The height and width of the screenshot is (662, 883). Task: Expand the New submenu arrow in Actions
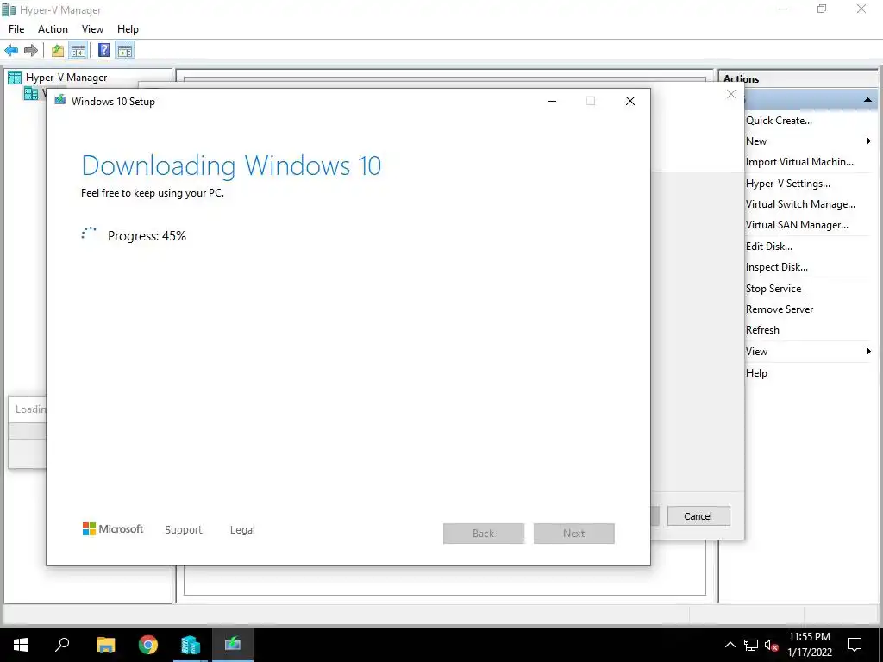(x=868, y=141)
